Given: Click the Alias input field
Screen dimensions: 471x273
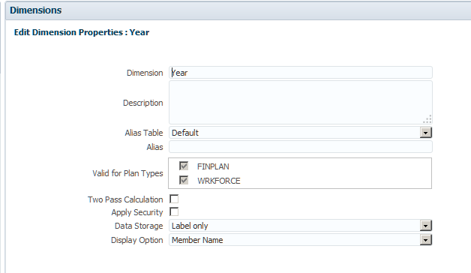Looking at the screenshot, I should point(301,147).
